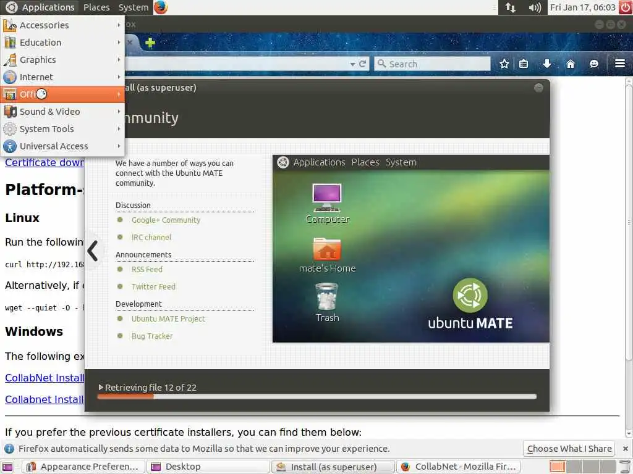
Task: Switch to CollabNet Mozilla Firefox taskbar item
Action: pos(458,467)
